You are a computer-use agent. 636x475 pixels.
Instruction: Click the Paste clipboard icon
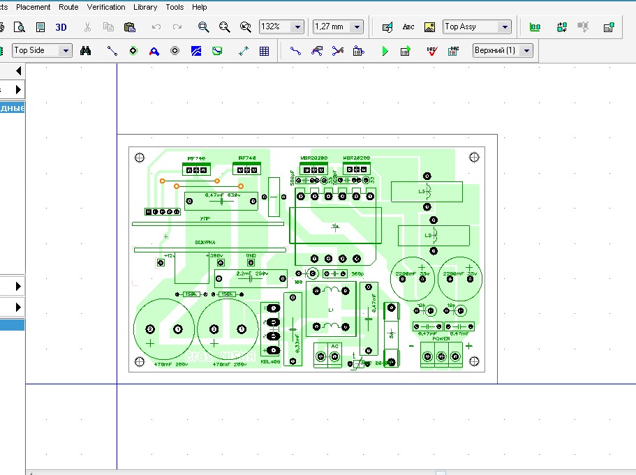point(129,27)
